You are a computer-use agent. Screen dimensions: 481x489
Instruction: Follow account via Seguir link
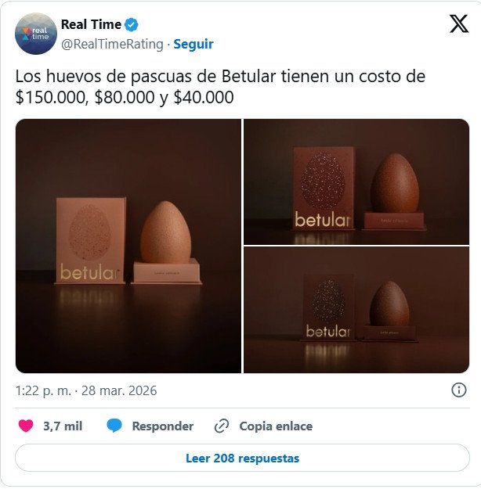[193, 44]
